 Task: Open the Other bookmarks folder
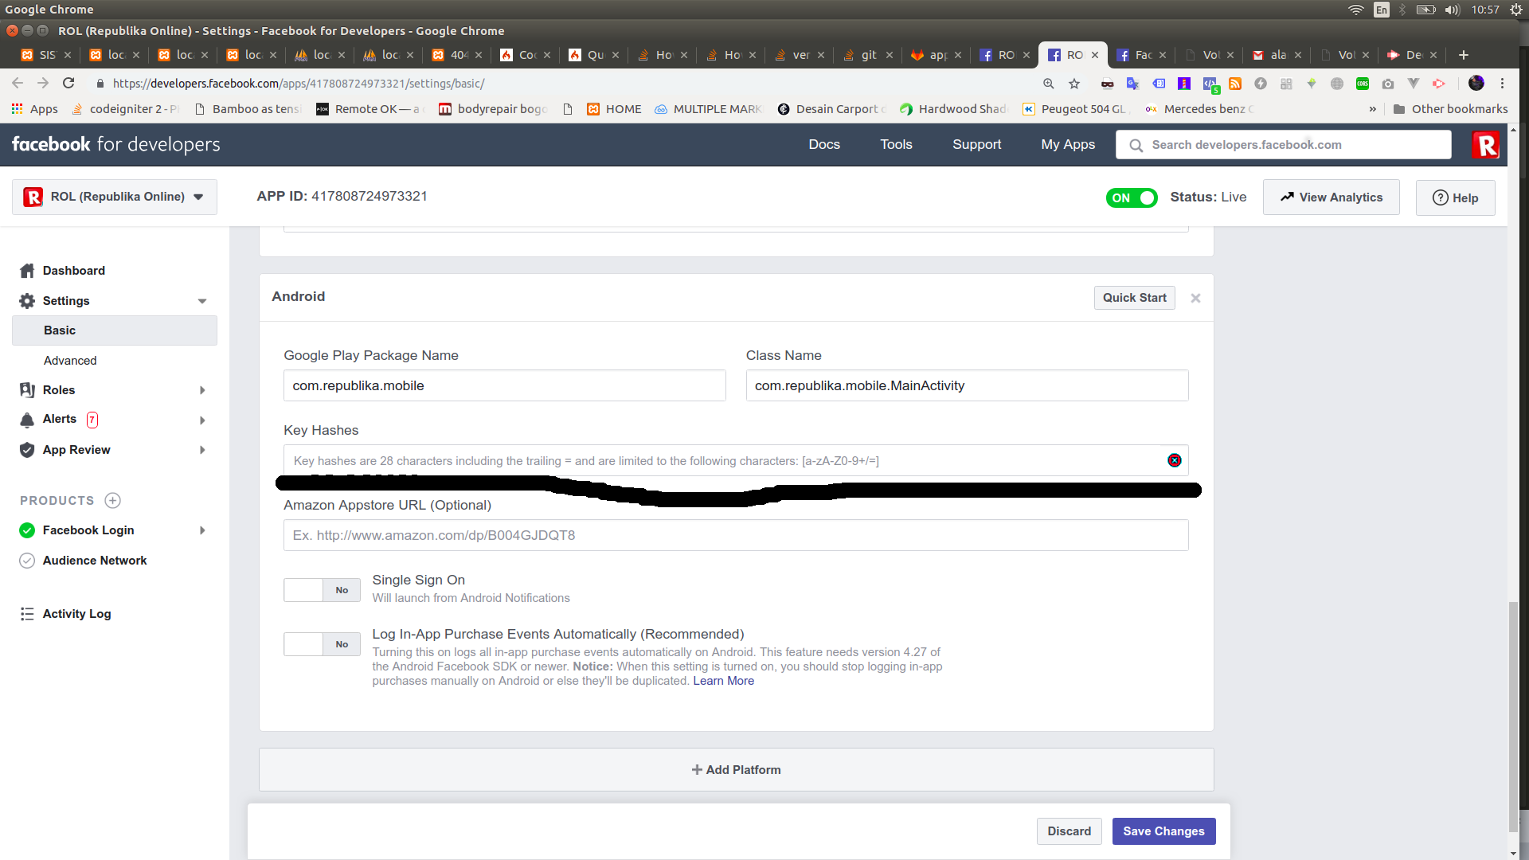(1450, 109)
